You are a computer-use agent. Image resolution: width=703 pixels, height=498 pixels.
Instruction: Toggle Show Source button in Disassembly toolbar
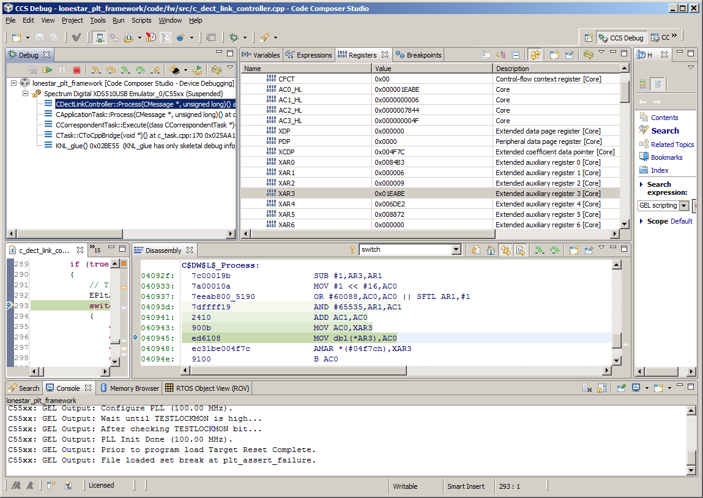(x=520, y=250)
